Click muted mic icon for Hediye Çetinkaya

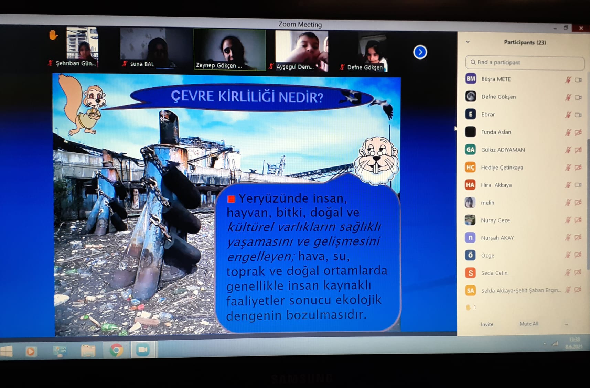coord(568,168)
